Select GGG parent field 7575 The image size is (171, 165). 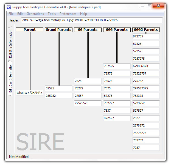117,88
